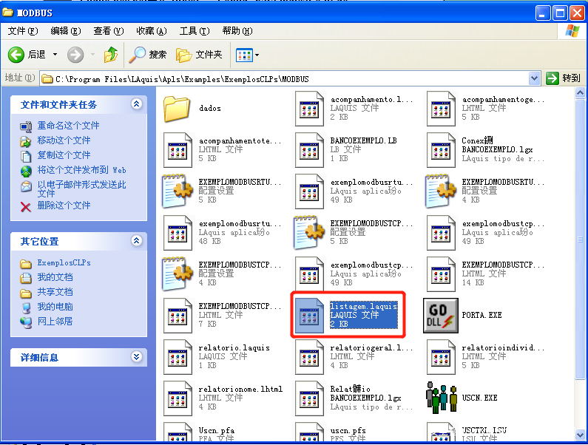Select the PORTA.EXE GD DLL icon
This screenshot has height=445, width=588.
pyautogui.click(x=441, y=316)
